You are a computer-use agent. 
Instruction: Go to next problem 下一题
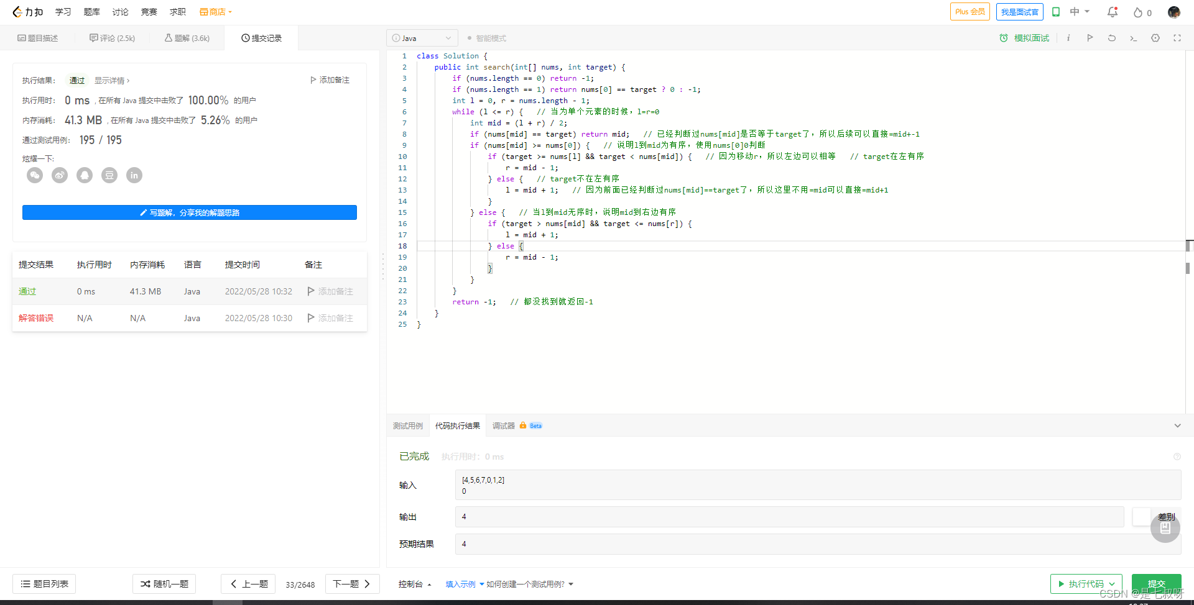coord(352,584)
